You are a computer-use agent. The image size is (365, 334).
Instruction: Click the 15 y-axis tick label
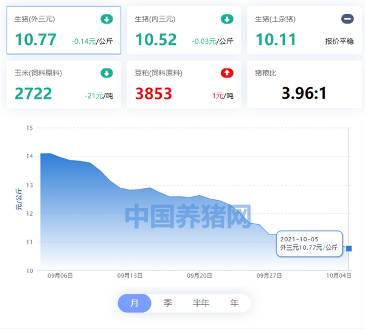(30, 128)
